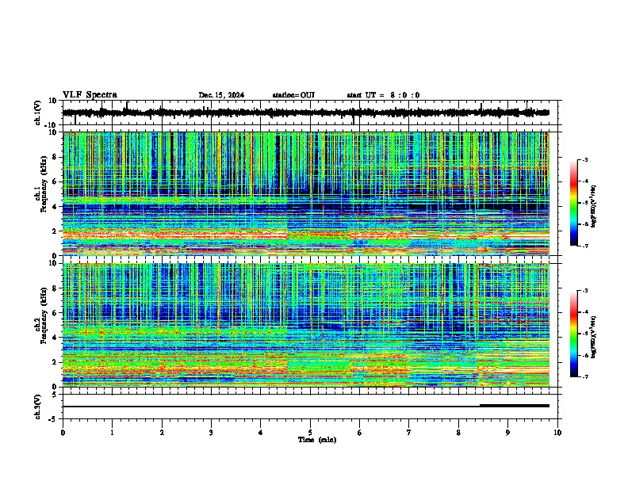This screenshot has width=628, height=485.
Task: Click time axis tick label 5
Action: (310, 433)
